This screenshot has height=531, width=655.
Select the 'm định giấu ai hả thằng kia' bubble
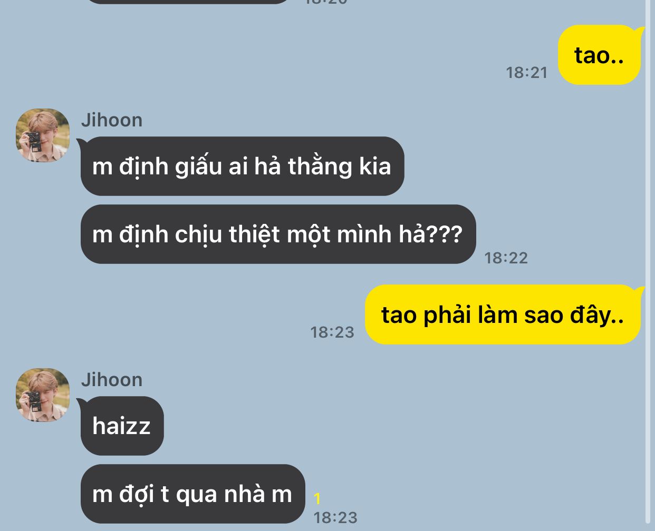[x=242, y=166]
